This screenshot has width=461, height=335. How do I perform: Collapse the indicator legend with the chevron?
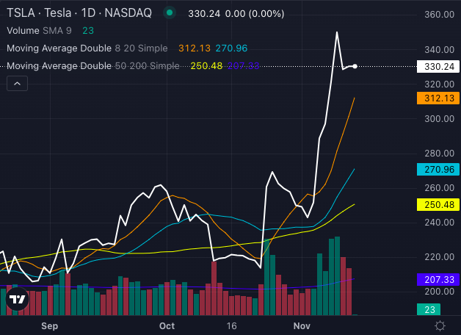click(18, 84)
